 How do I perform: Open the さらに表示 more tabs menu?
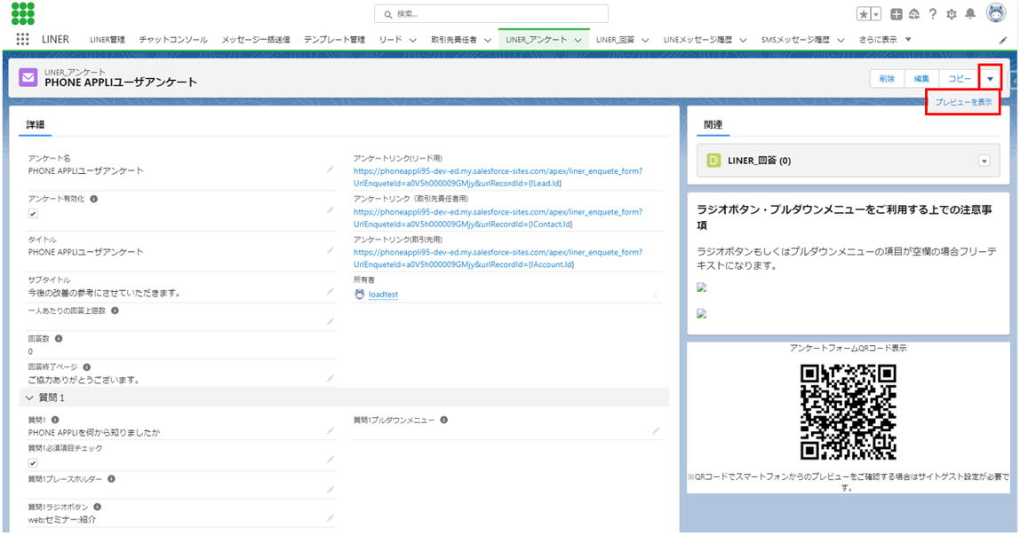point(885,40)
